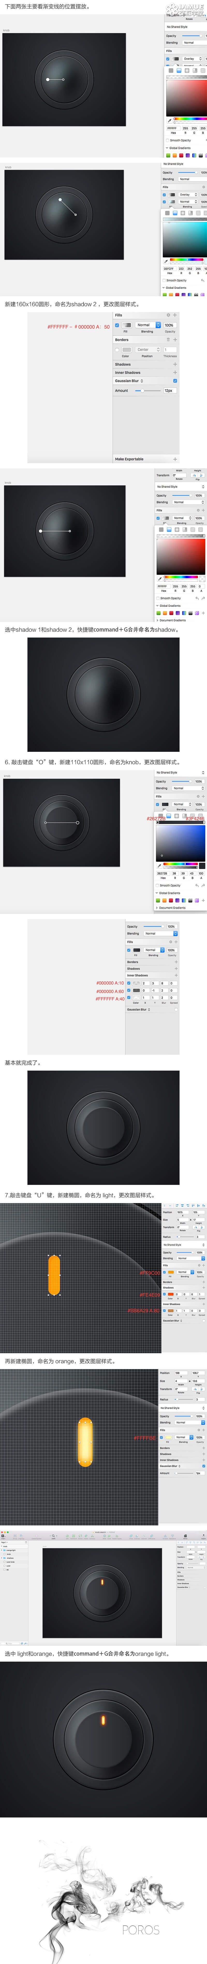The width and height of the screenshot is (207, 1964).
Task: Toggle inner shadow checkbox labeled #FFFFFF A:40
Action: click(129, 997)
